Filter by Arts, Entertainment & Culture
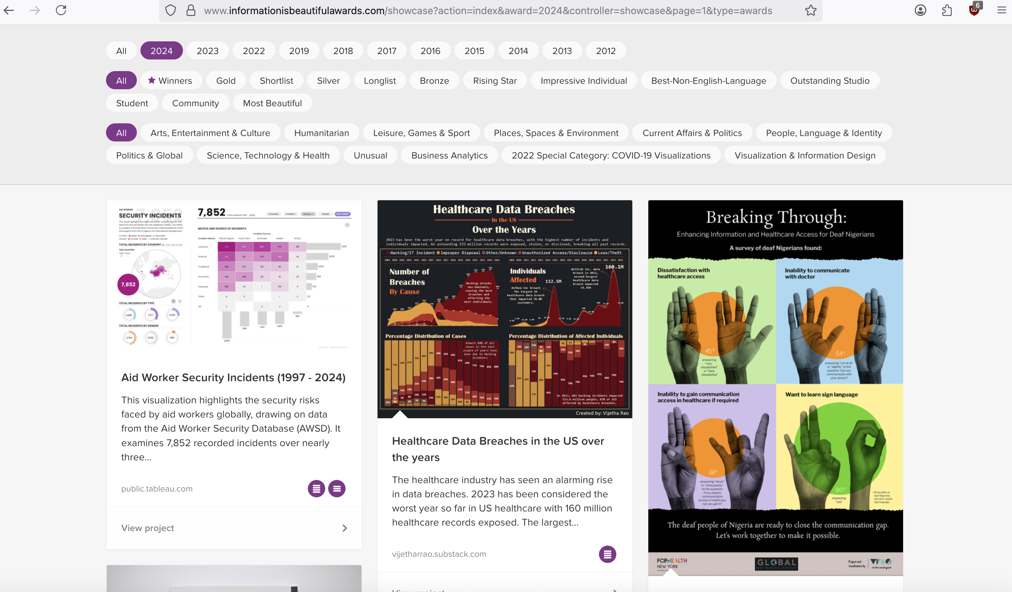Image resolution: width=1012 pixels, height=592 pixels. [x=211, y=133]
